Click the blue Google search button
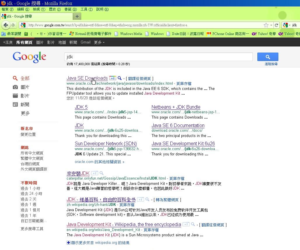 click(x=268, y=57)
